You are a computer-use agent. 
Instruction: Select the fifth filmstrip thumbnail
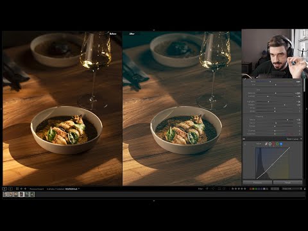coord(26,194)
